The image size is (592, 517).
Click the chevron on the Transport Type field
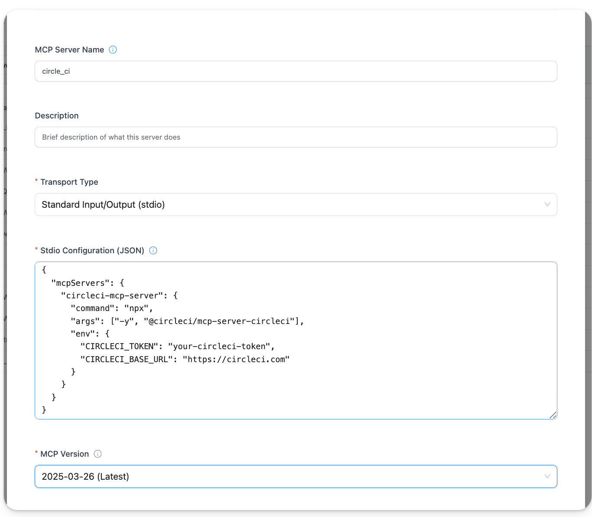[547, 204]
